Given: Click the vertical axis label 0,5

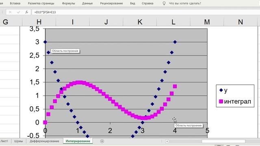Looking at the screenshot, I should click(x=34, y=109).
